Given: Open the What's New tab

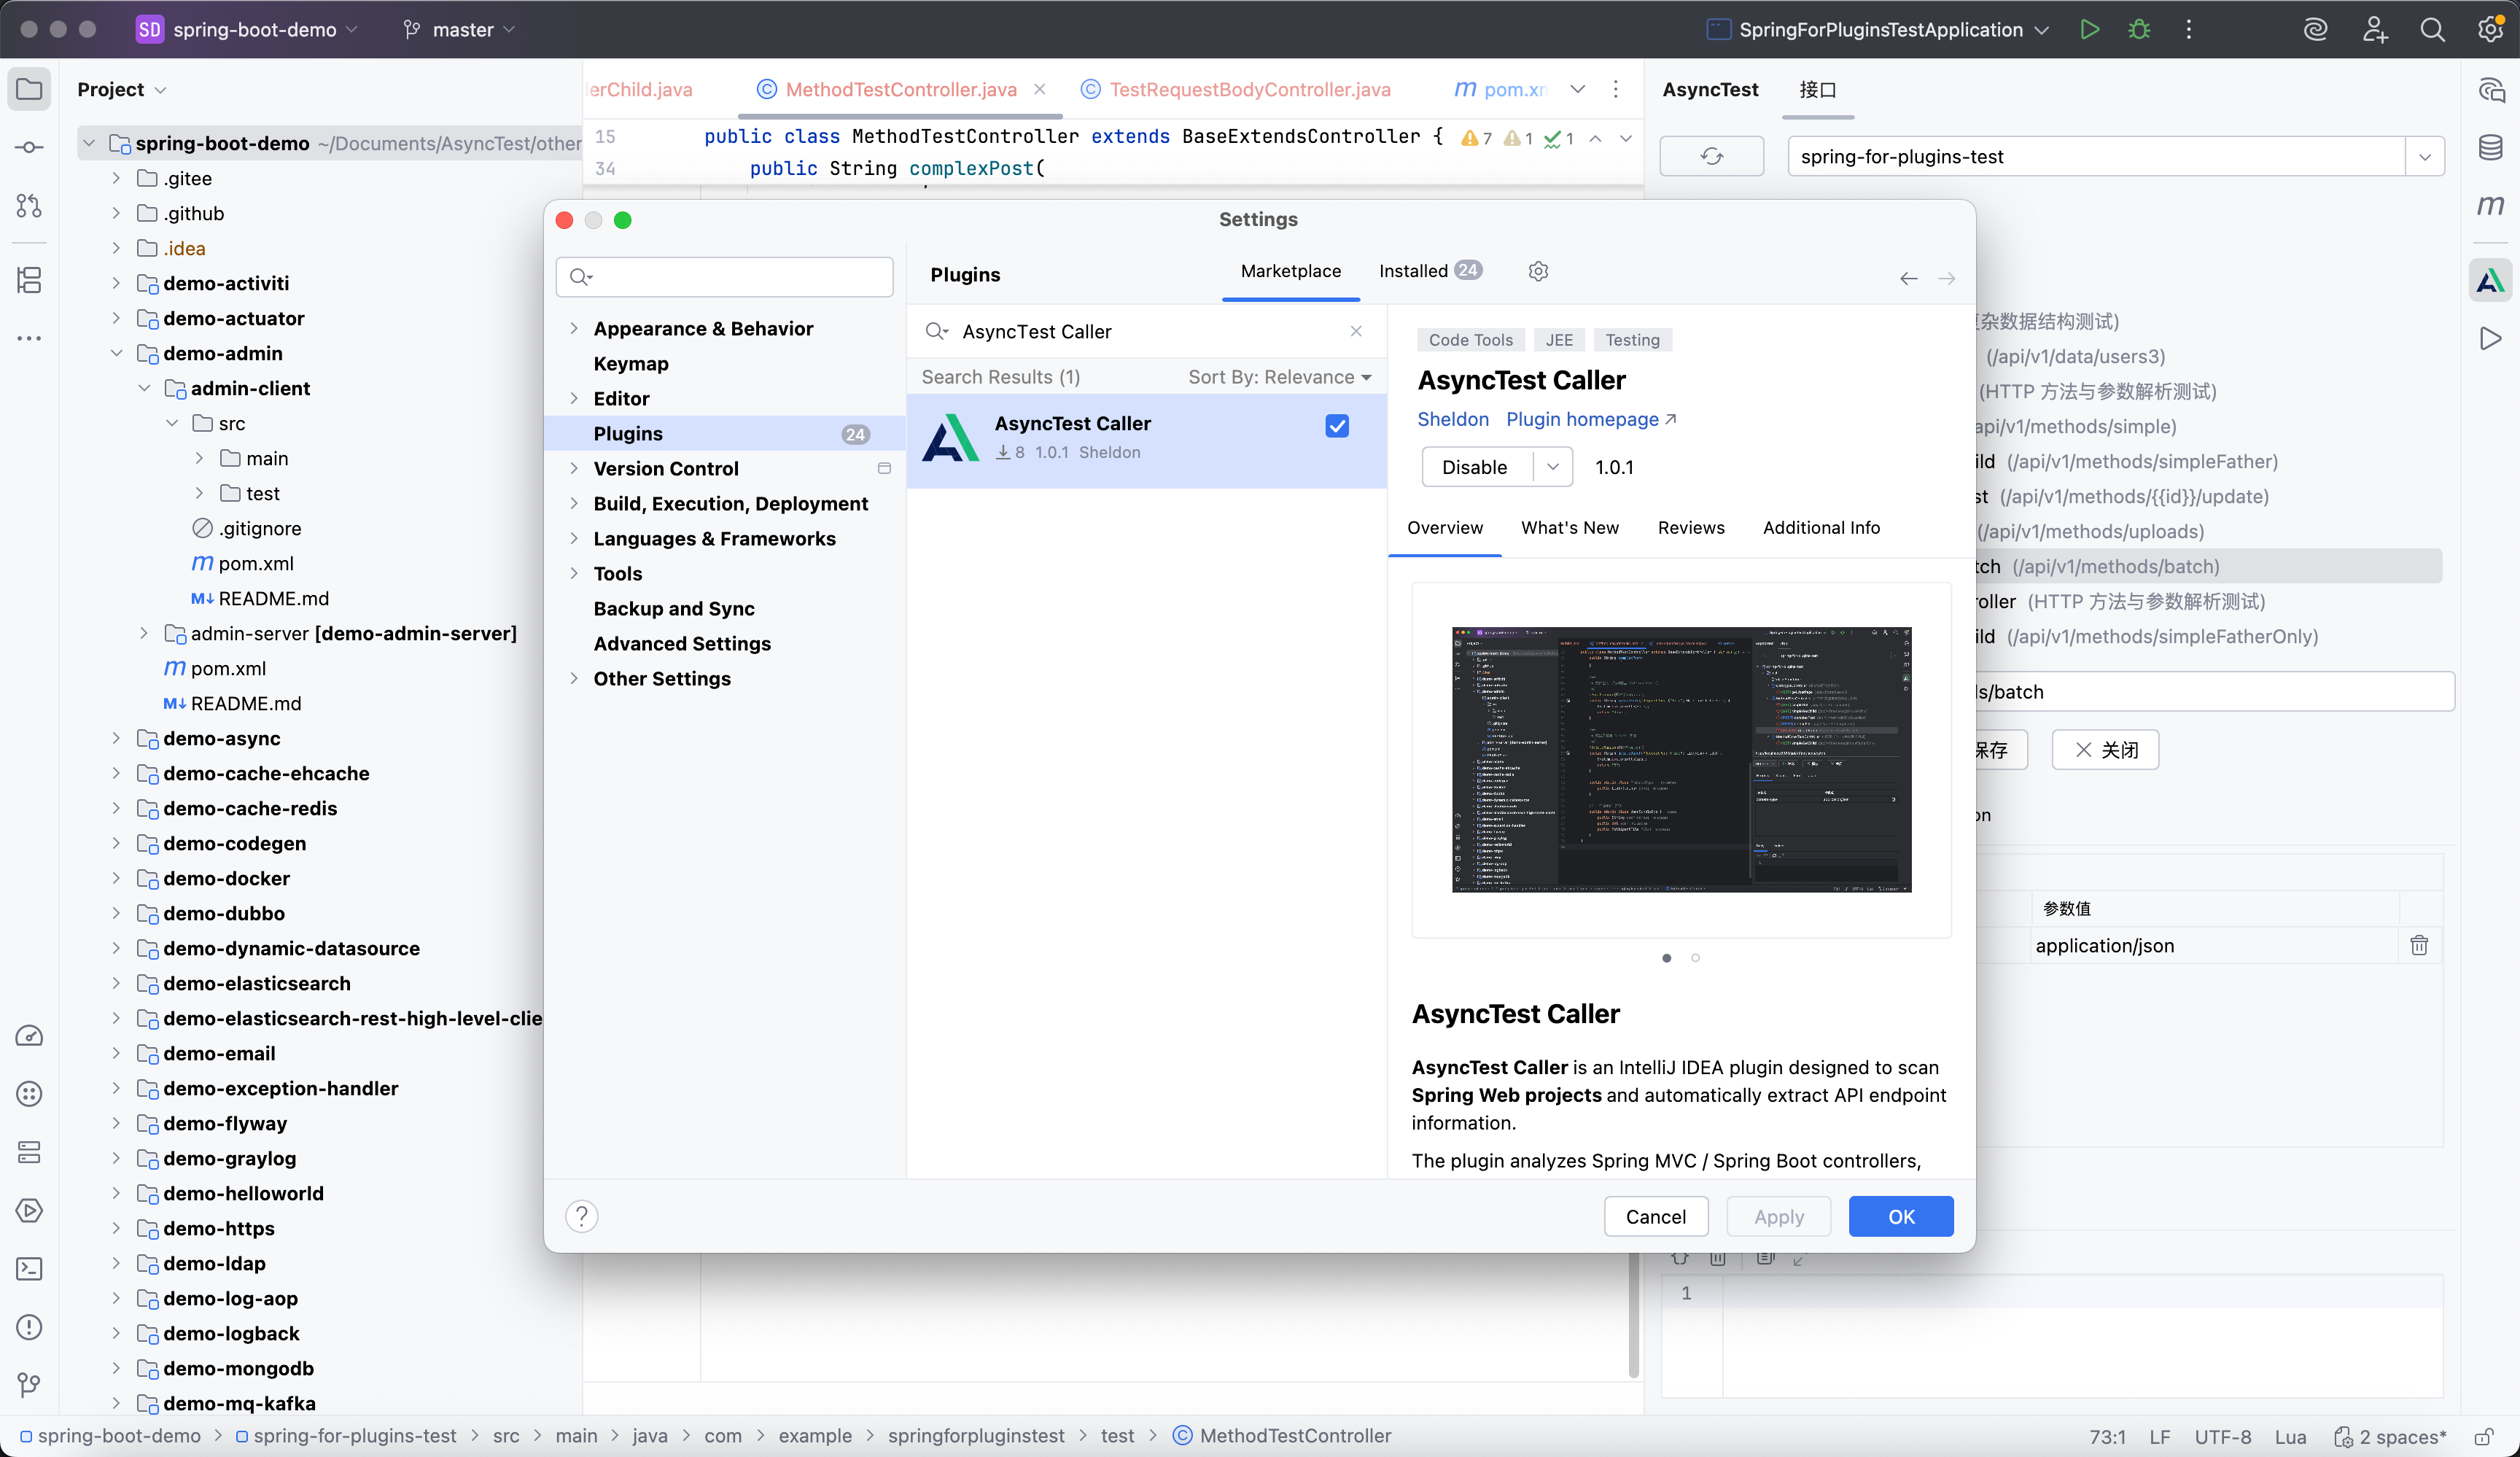Looking at the screenshot, I should click(1569, 527).
